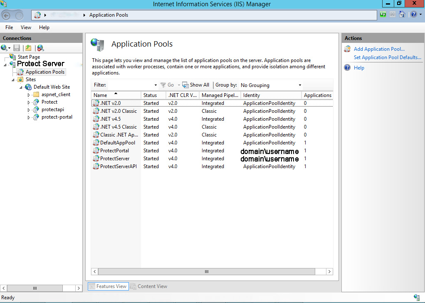Click the Delete Connection icon
The image size is (425, 303).
[40, 48]
